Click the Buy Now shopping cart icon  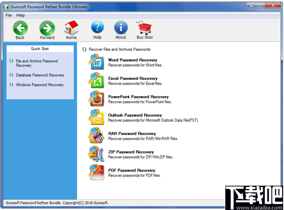145,27
